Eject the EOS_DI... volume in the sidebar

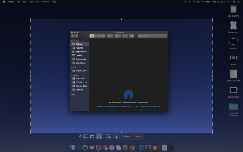86,82
